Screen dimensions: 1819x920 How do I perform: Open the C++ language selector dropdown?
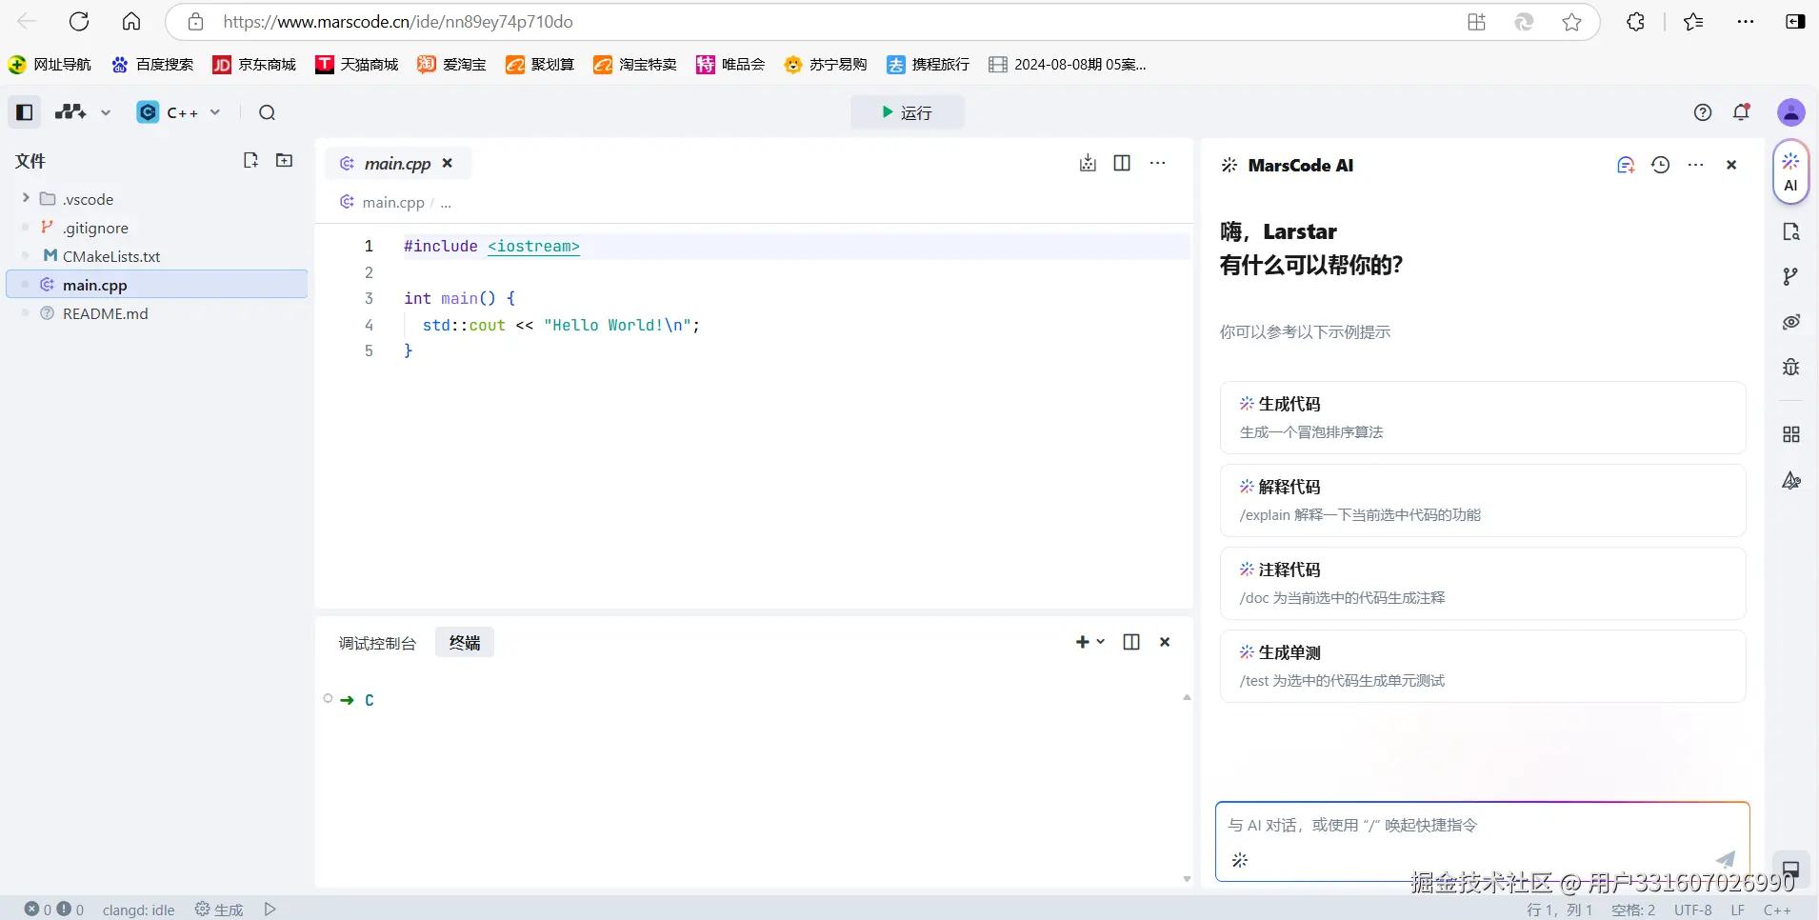[x=179, y=112]
